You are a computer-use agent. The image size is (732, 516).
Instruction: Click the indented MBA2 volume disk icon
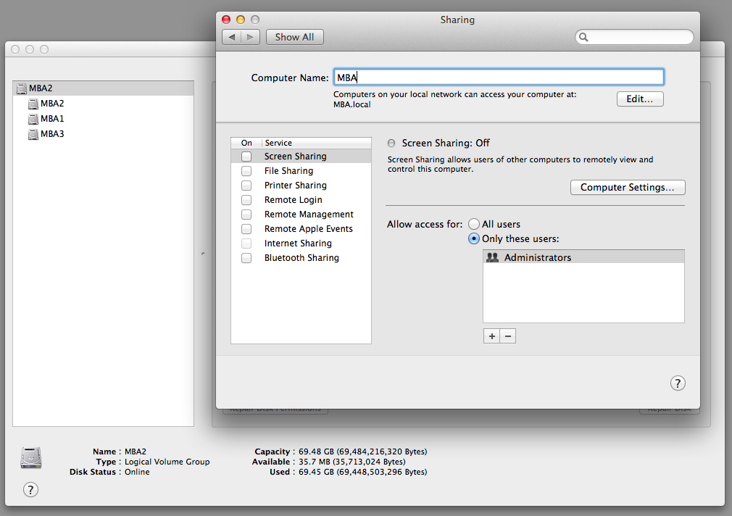pyautogui.click(x=33, y=104)
